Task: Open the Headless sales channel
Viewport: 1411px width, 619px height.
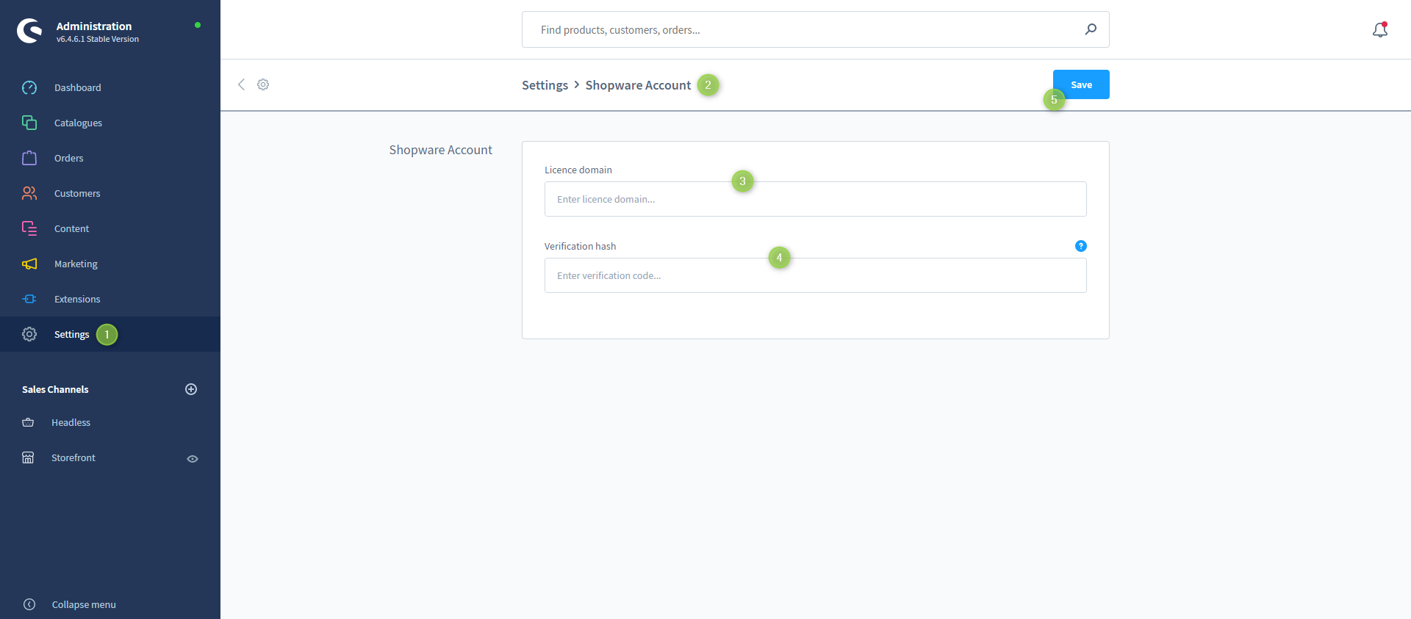Action: (71, 422)
